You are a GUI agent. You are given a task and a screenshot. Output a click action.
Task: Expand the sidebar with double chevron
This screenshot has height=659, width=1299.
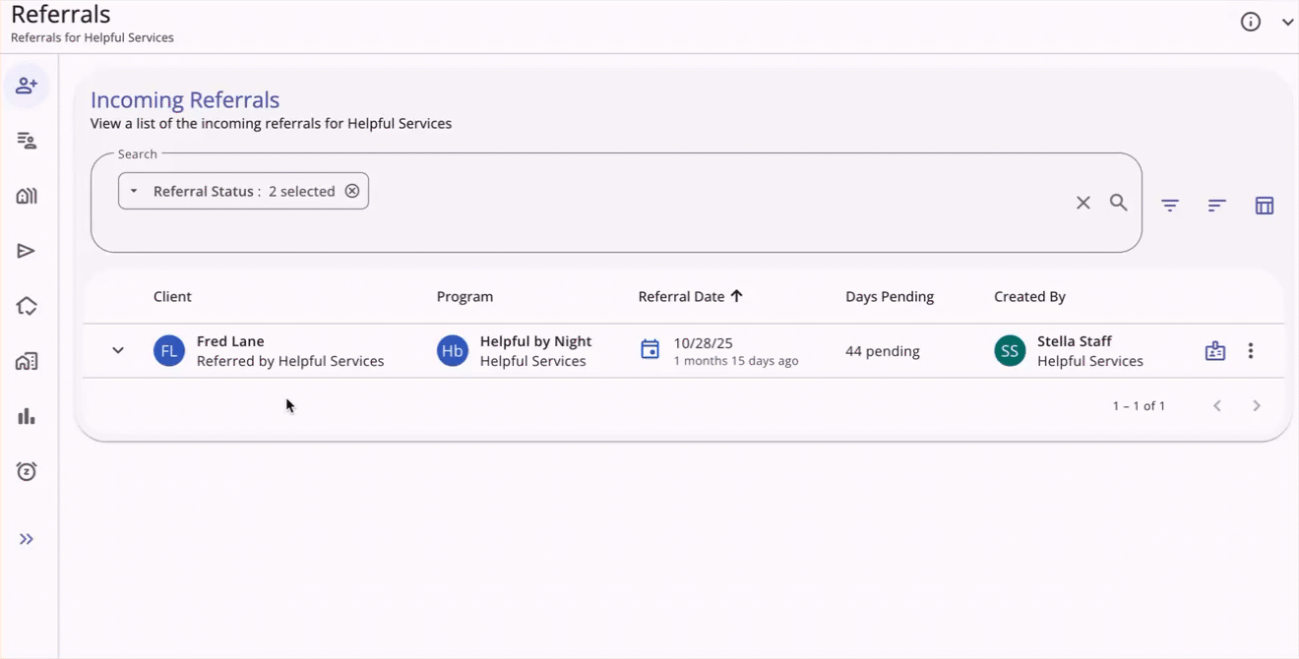(x=27, y=539)
